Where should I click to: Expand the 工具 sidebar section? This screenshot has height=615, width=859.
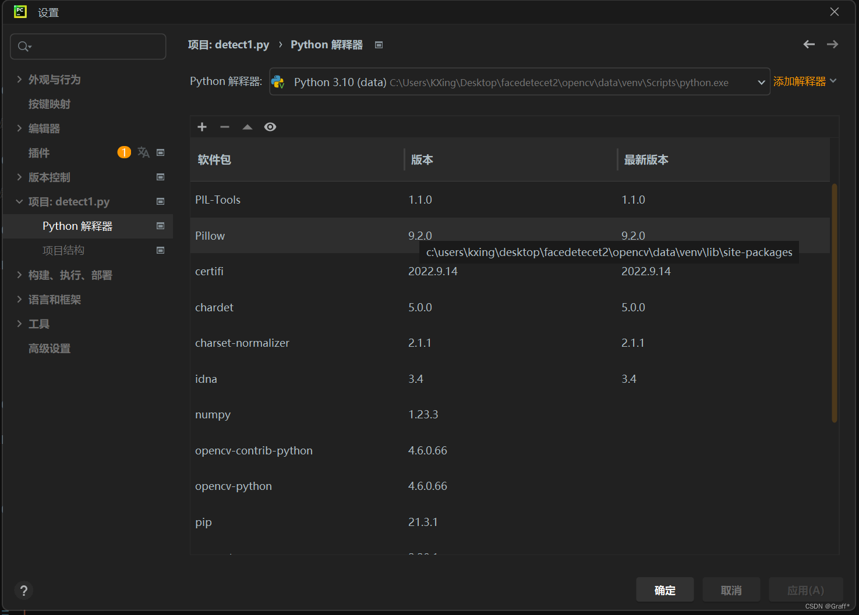pyautogui.click(x=39, y=324)
